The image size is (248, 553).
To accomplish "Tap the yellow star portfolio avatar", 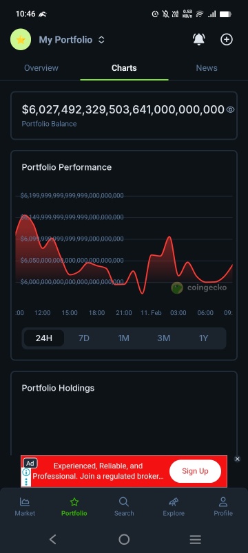I will (x=21, y=39).
